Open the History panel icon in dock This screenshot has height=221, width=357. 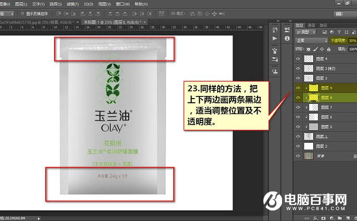coord(275,30)
